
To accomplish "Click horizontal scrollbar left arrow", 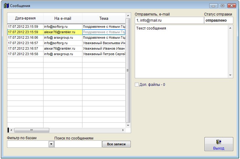I will click(x=11, y=130).
